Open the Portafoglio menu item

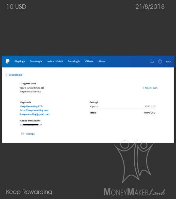pyautogui.click(x=74, y=61)
